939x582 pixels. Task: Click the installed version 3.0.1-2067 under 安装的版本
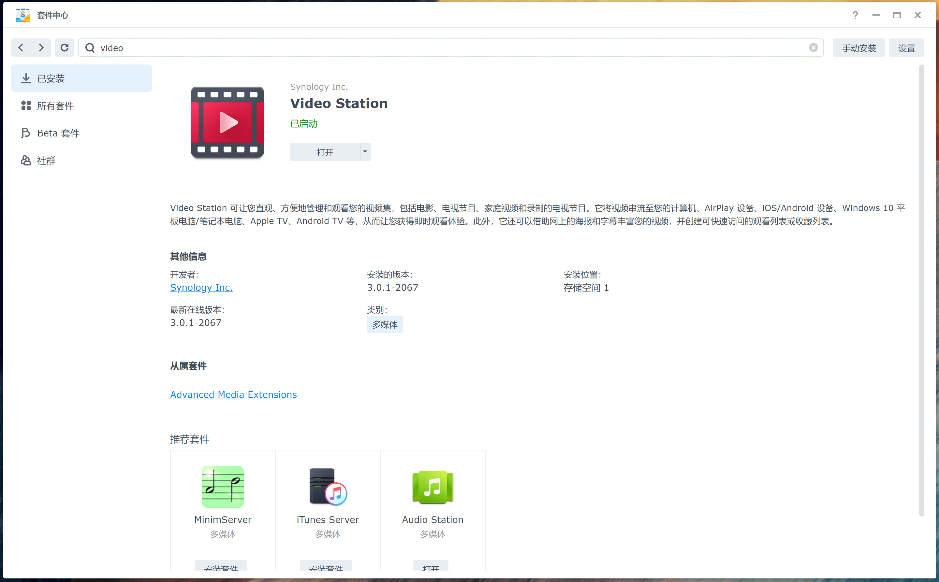coord(392,288)
